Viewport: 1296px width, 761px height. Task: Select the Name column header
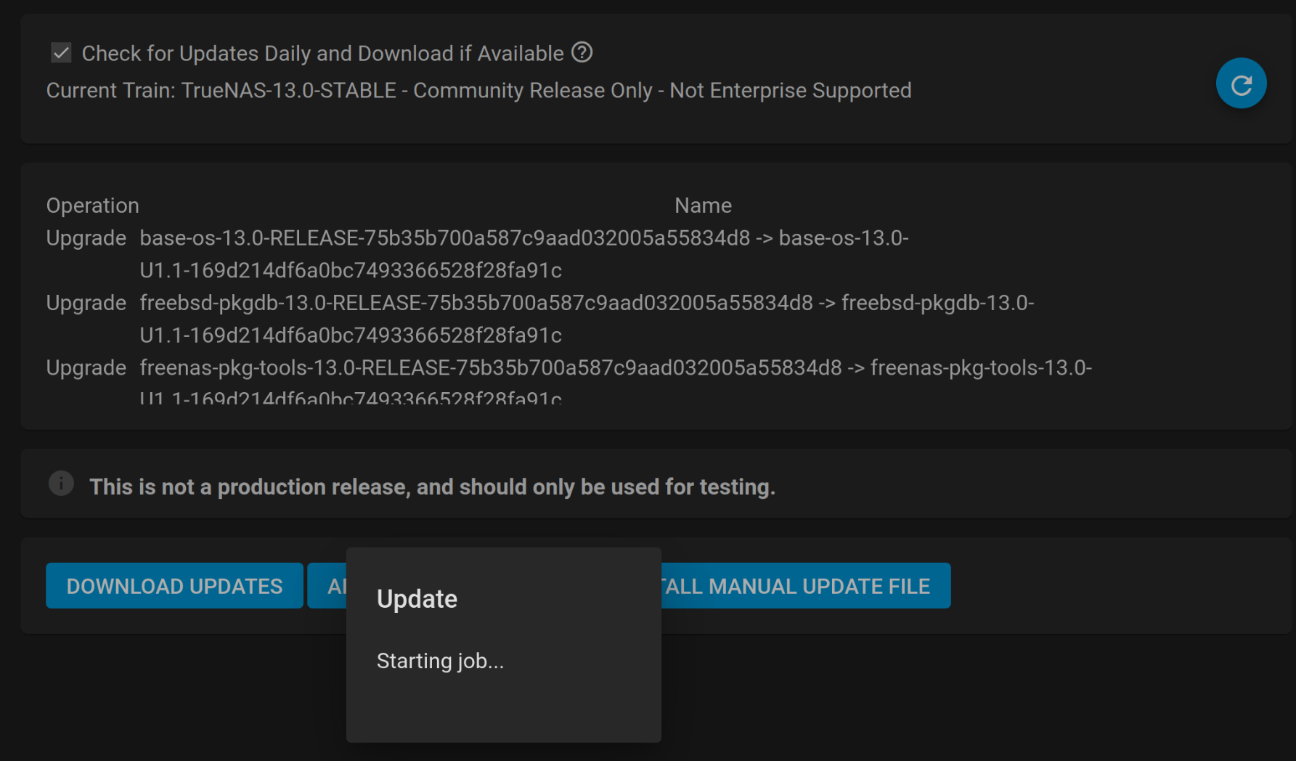click(x=703, y=205)
